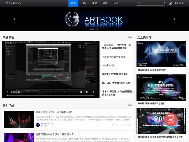Click the comment icon on first article
Viewport: 189px width, 142px height.
121,125
